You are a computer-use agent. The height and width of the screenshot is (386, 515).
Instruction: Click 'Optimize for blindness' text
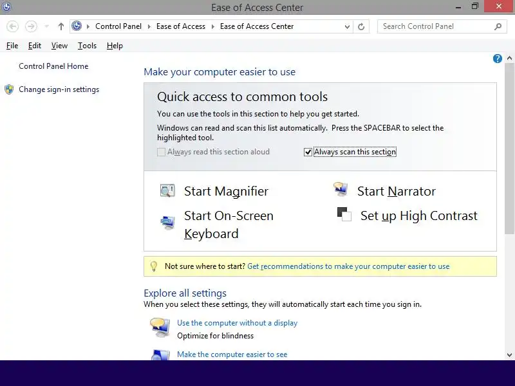click(215, 336)
